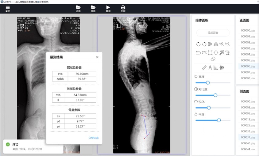This screenshot has width=259, height=156.
Task: Open the 菜单 hamburger menu
Action: (x=8, y=9)
